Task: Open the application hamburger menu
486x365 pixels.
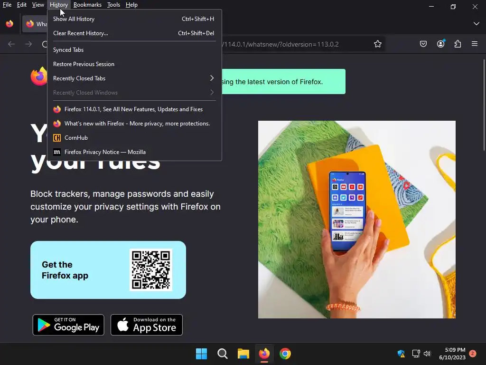Action: point(475,44)
